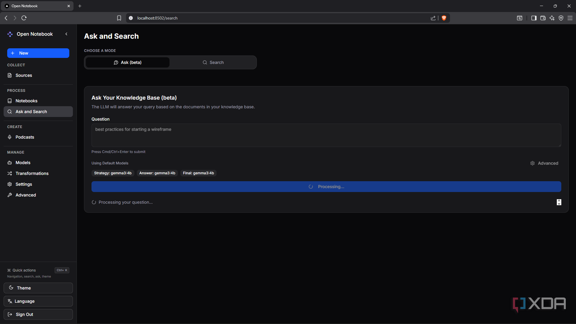This screenshot has height=324, width=576.
Task: Select Ask and Search in sidebar
Action: point(38,112)
